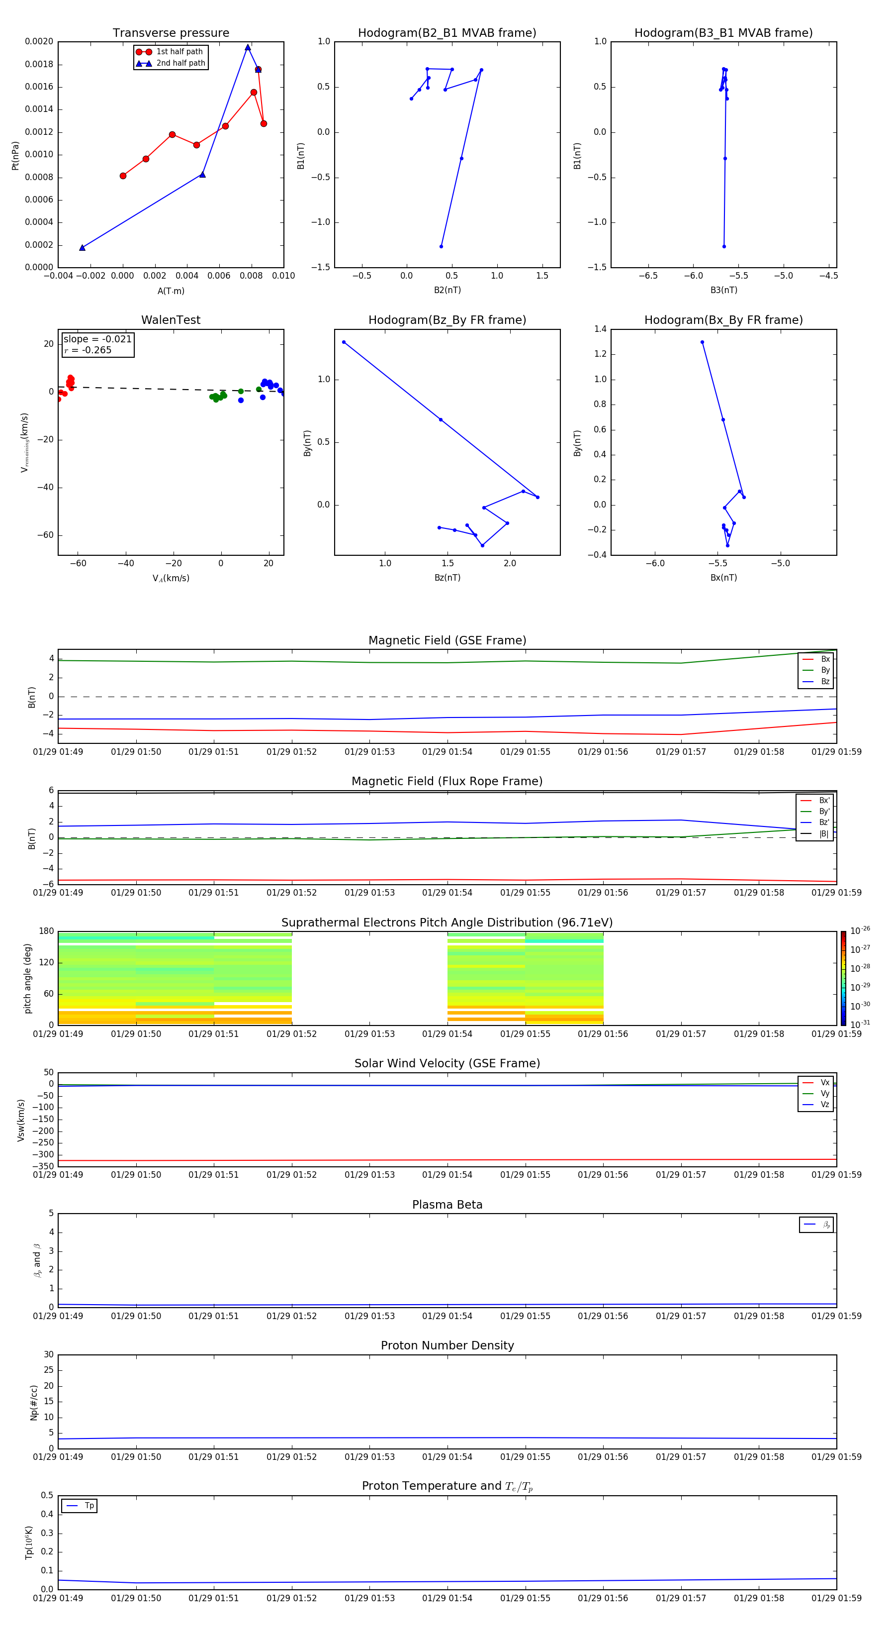Screen dimensions: 895x1642
Task: Click the 'Vx' legend entry in velocity panel
Action: point(816,1083)
